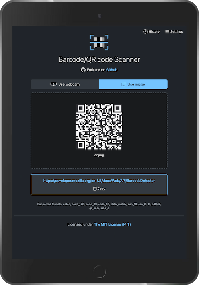Open the Settings panel
The height and width of the screenshot is (285, 199).
pyautogui.click(x=174, y=31)
